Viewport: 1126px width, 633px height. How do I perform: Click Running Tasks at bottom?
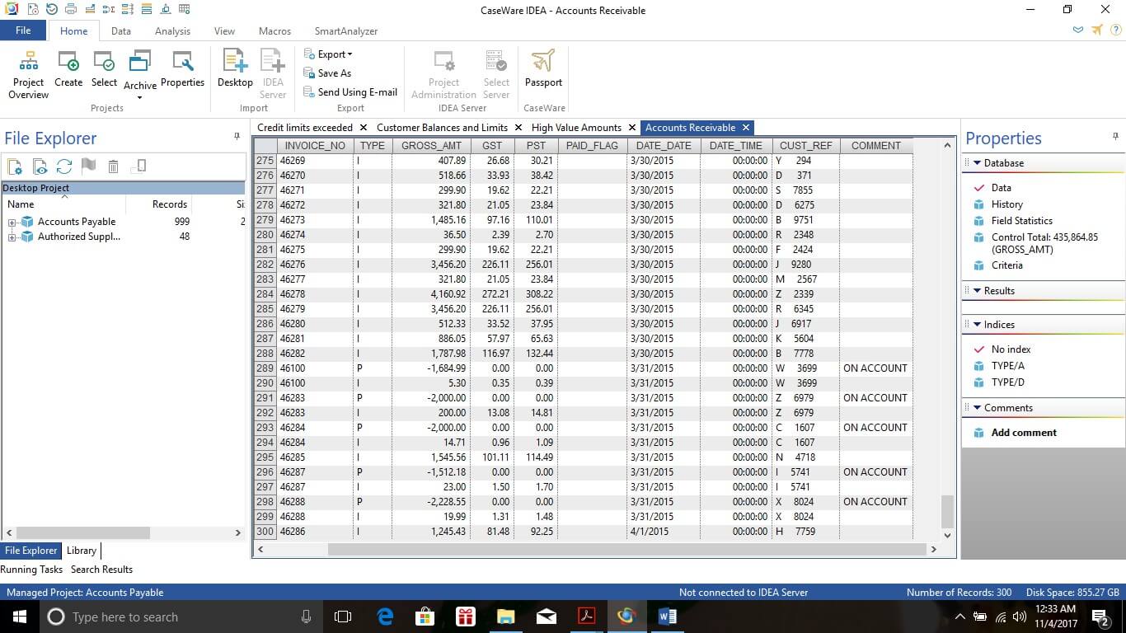tap(31, 570)
